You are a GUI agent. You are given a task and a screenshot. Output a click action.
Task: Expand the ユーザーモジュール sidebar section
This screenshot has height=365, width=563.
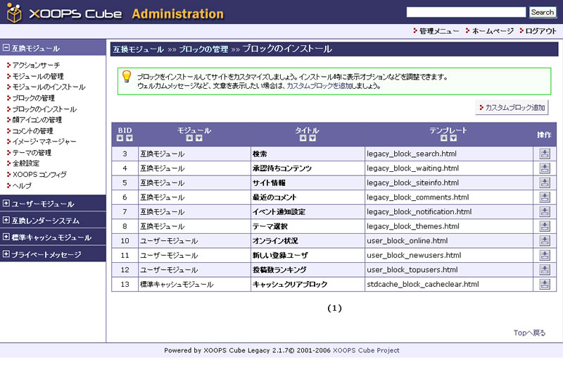(x=6, y=204)
